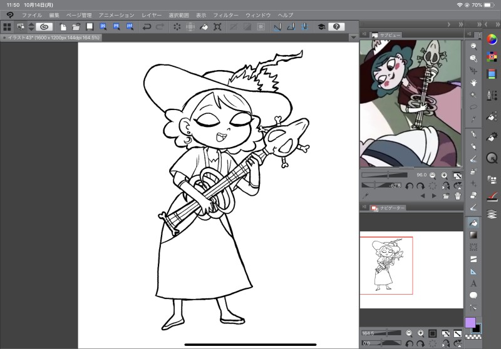Pick the Hand (move canvas) tool
The width and height of the screenshot is (501, 349).
pyautogui.click(x=473, y=83)
